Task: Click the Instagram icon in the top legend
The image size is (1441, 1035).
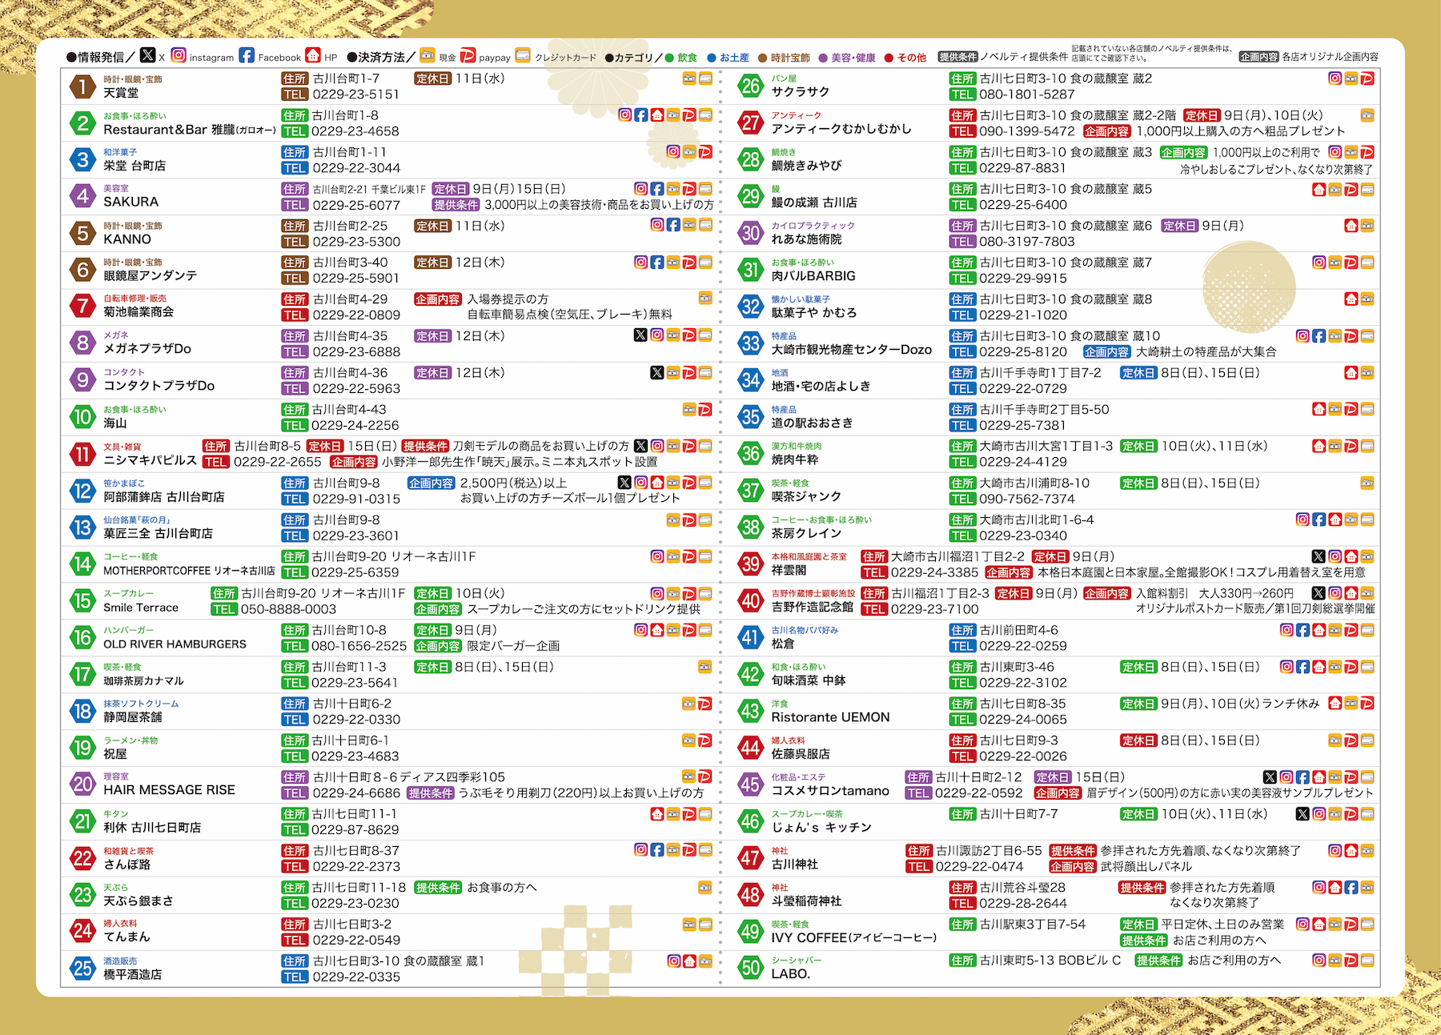Action: pos(179,55)
